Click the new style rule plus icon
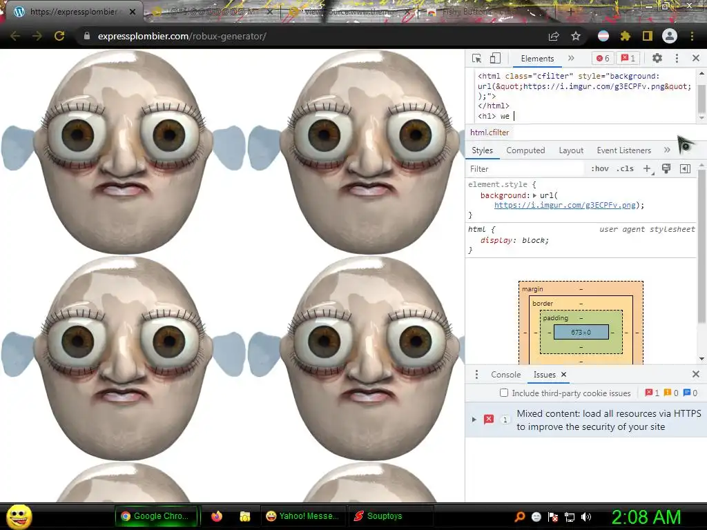 [x=648, y=168]
